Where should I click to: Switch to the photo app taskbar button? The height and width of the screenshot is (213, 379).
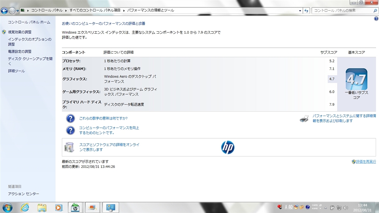[92, 208]
